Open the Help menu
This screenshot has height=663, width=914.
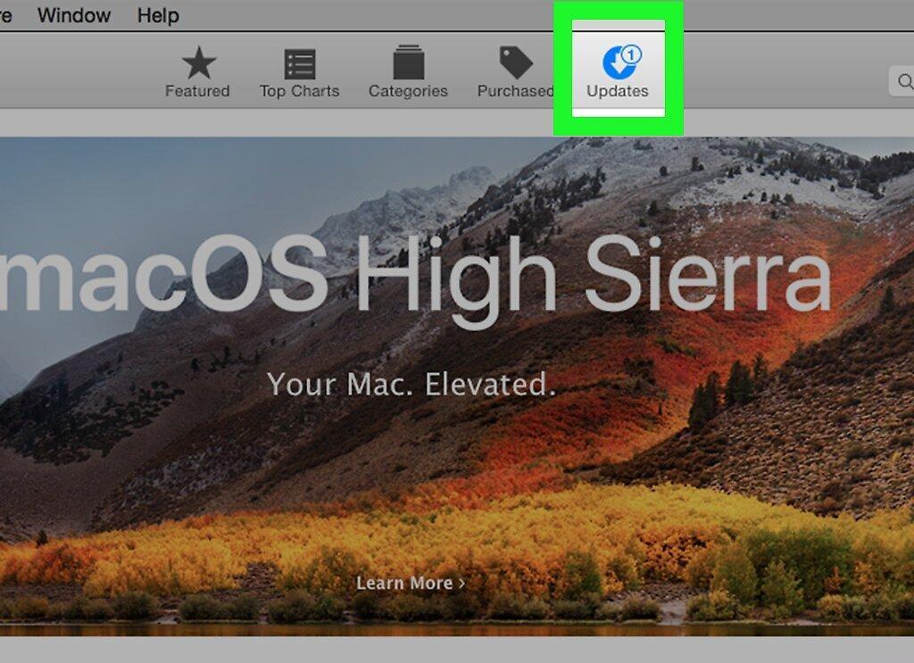tap(158, 15)
